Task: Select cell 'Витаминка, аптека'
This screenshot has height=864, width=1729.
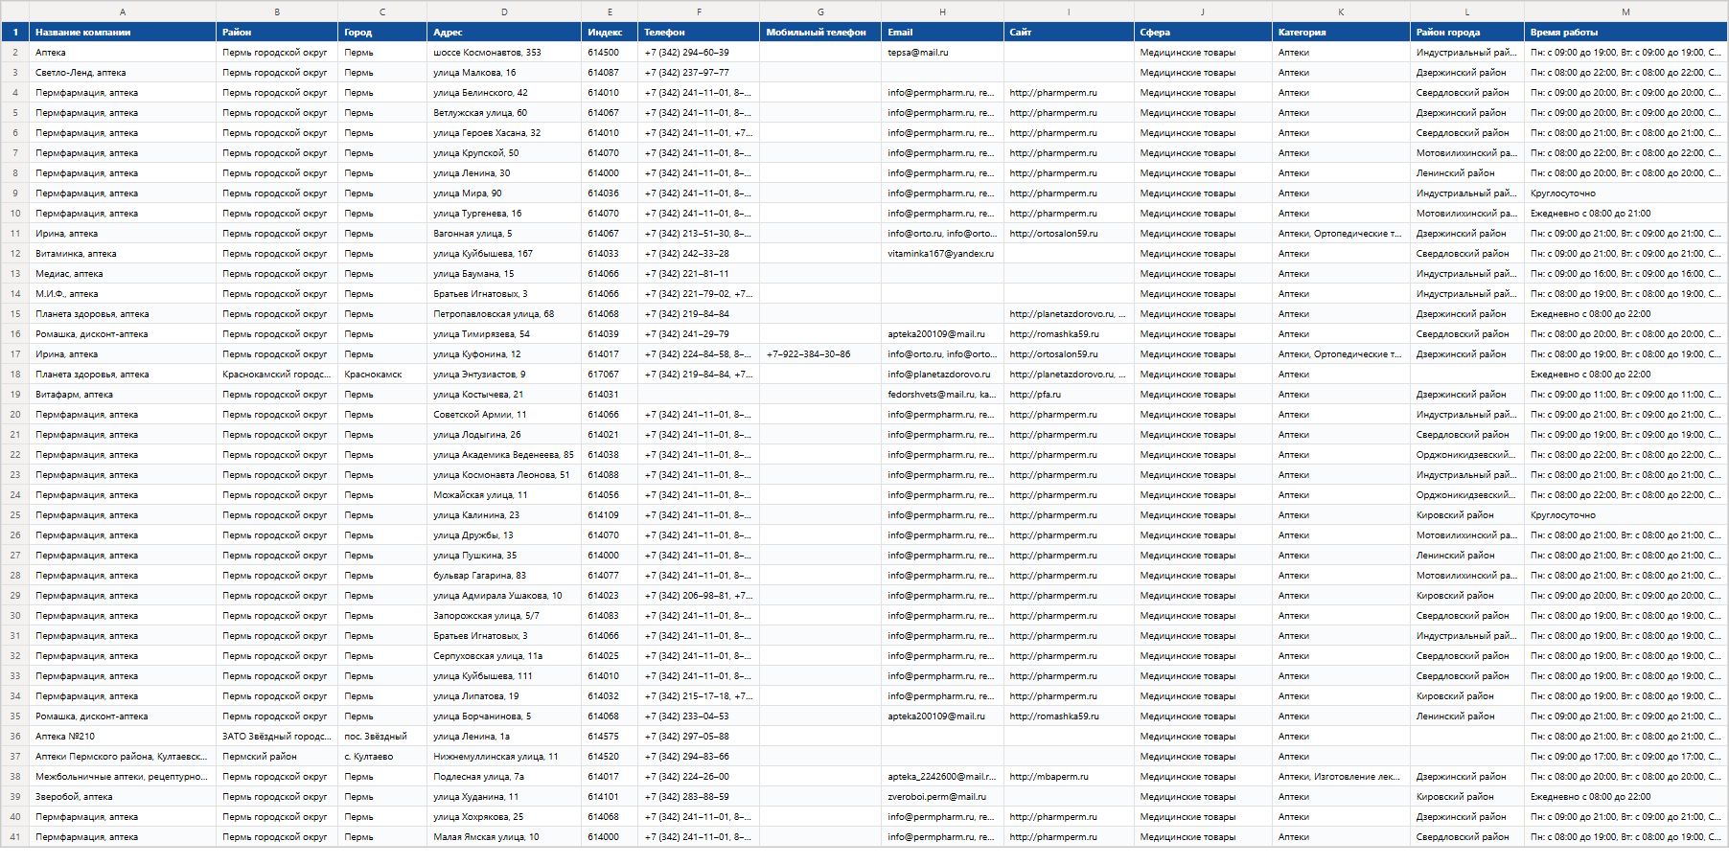Action: click(x=123, y=254)
